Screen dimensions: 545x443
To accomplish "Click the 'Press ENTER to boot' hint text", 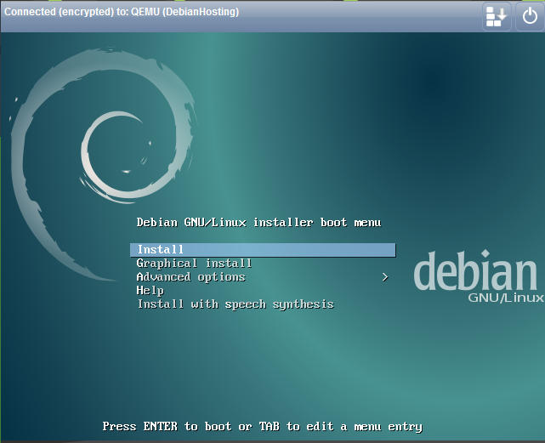I will (262, 427).
